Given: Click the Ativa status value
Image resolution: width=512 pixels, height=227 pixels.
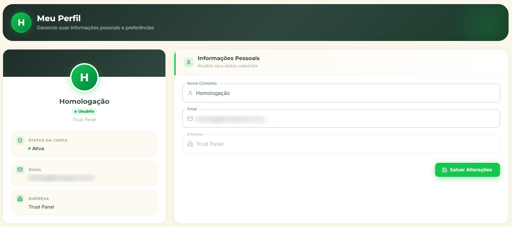Looking at the screenshot, I should click(x=38, y=148).
